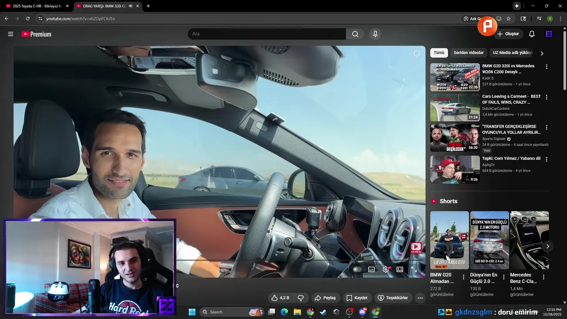Bookmark this page with the star
The height and width of the screenshot is (319, 567).
[x=509, y=19]
